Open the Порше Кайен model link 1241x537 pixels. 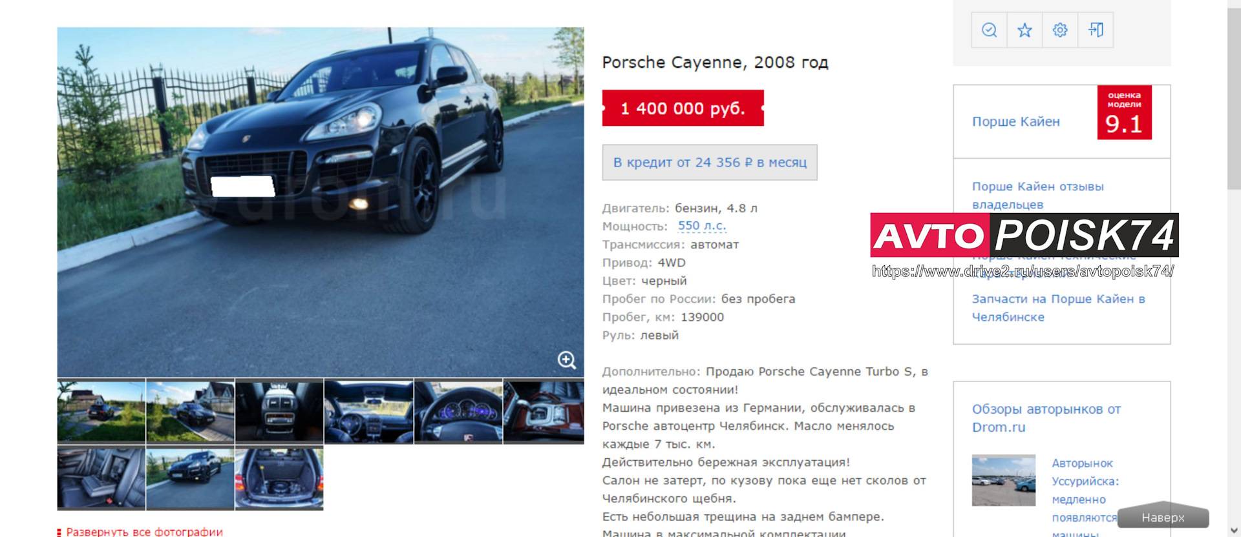click(x=1016, y=121)
